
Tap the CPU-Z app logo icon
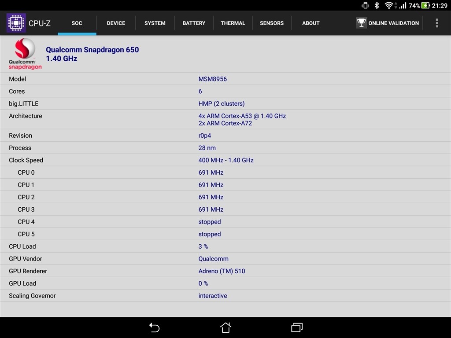click(x=16, y=23)
